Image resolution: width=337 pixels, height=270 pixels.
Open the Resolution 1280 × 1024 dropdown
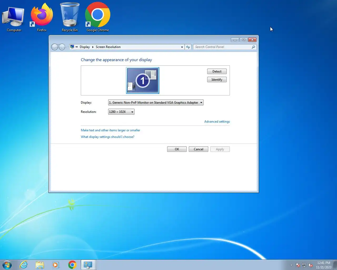pos(121,112)
